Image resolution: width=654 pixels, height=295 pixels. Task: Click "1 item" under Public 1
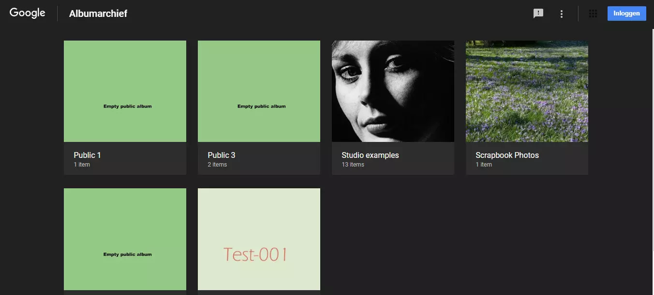pyautogui.click(x=82, y=165)
